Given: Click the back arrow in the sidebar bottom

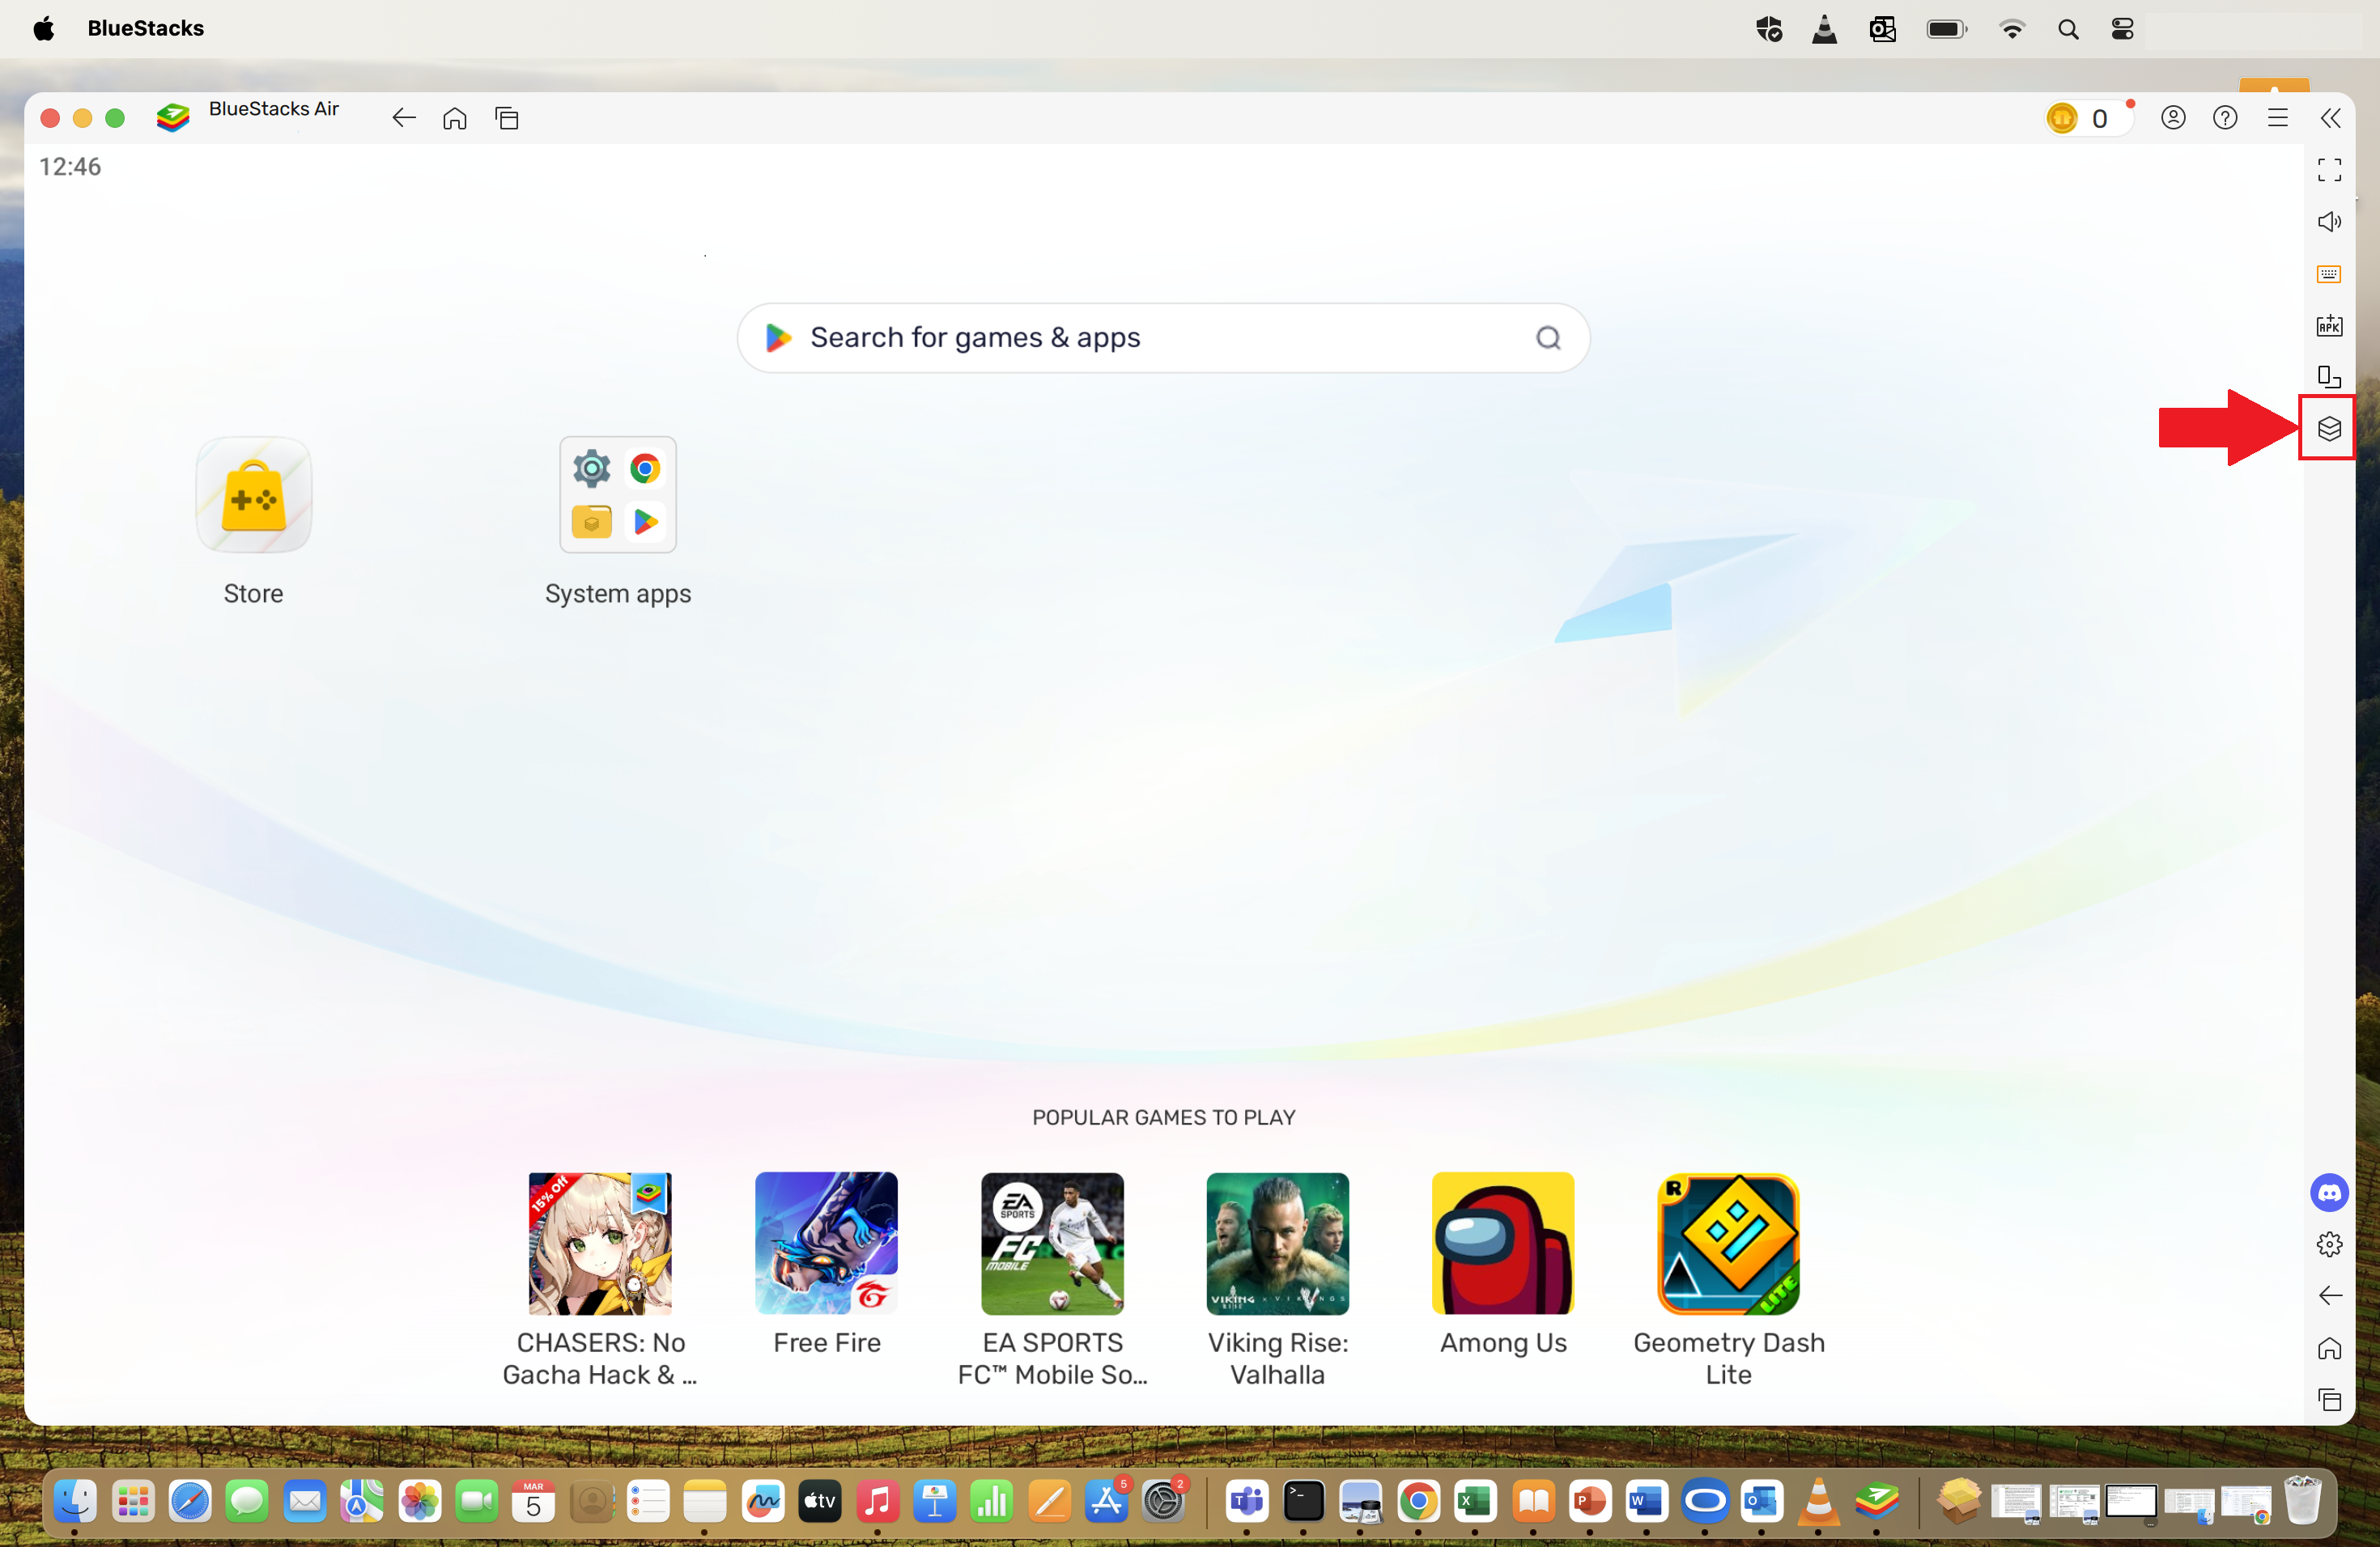Looking at the screenshot, I should [2329, 1296].
